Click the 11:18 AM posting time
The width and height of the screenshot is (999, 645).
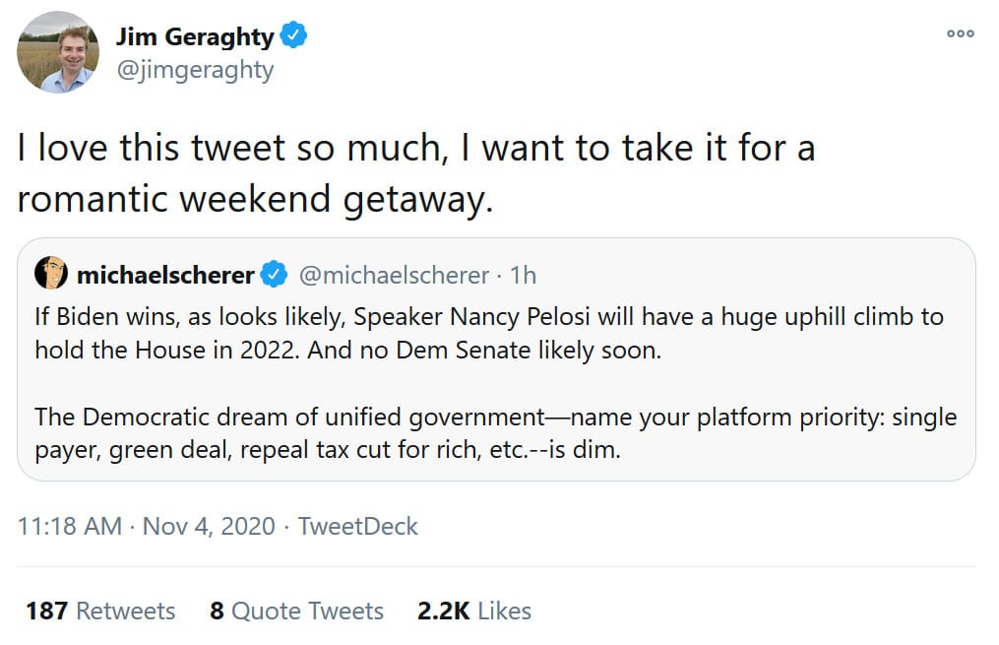coord(69,526)
